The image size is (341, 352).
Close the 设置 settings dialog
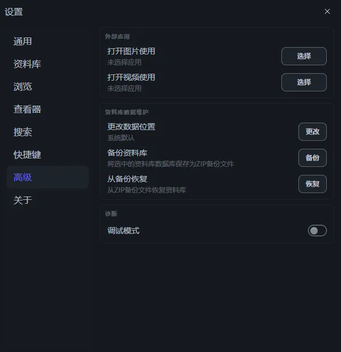[x=327, y=11]
